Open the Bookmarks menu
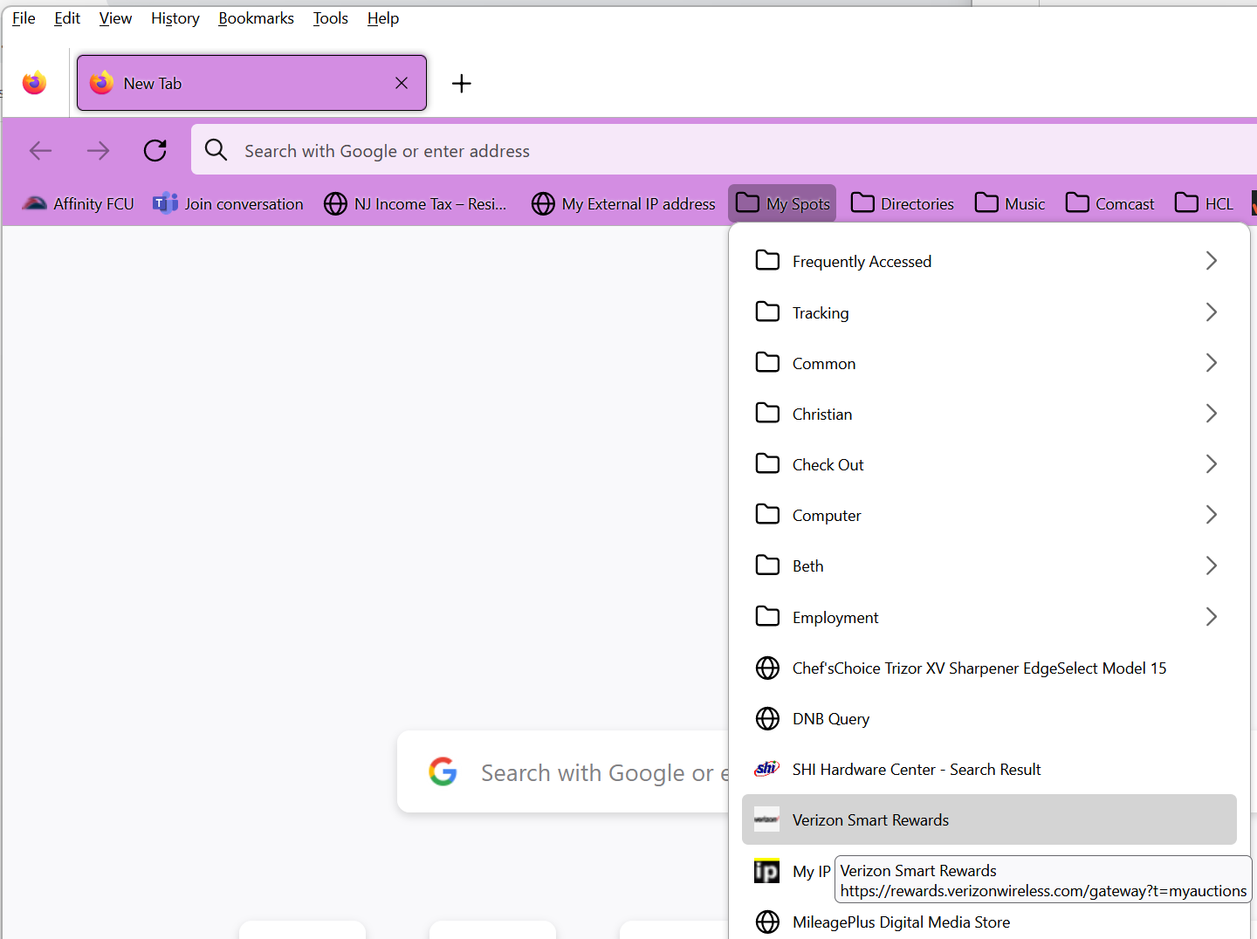 tap(255, 17)
